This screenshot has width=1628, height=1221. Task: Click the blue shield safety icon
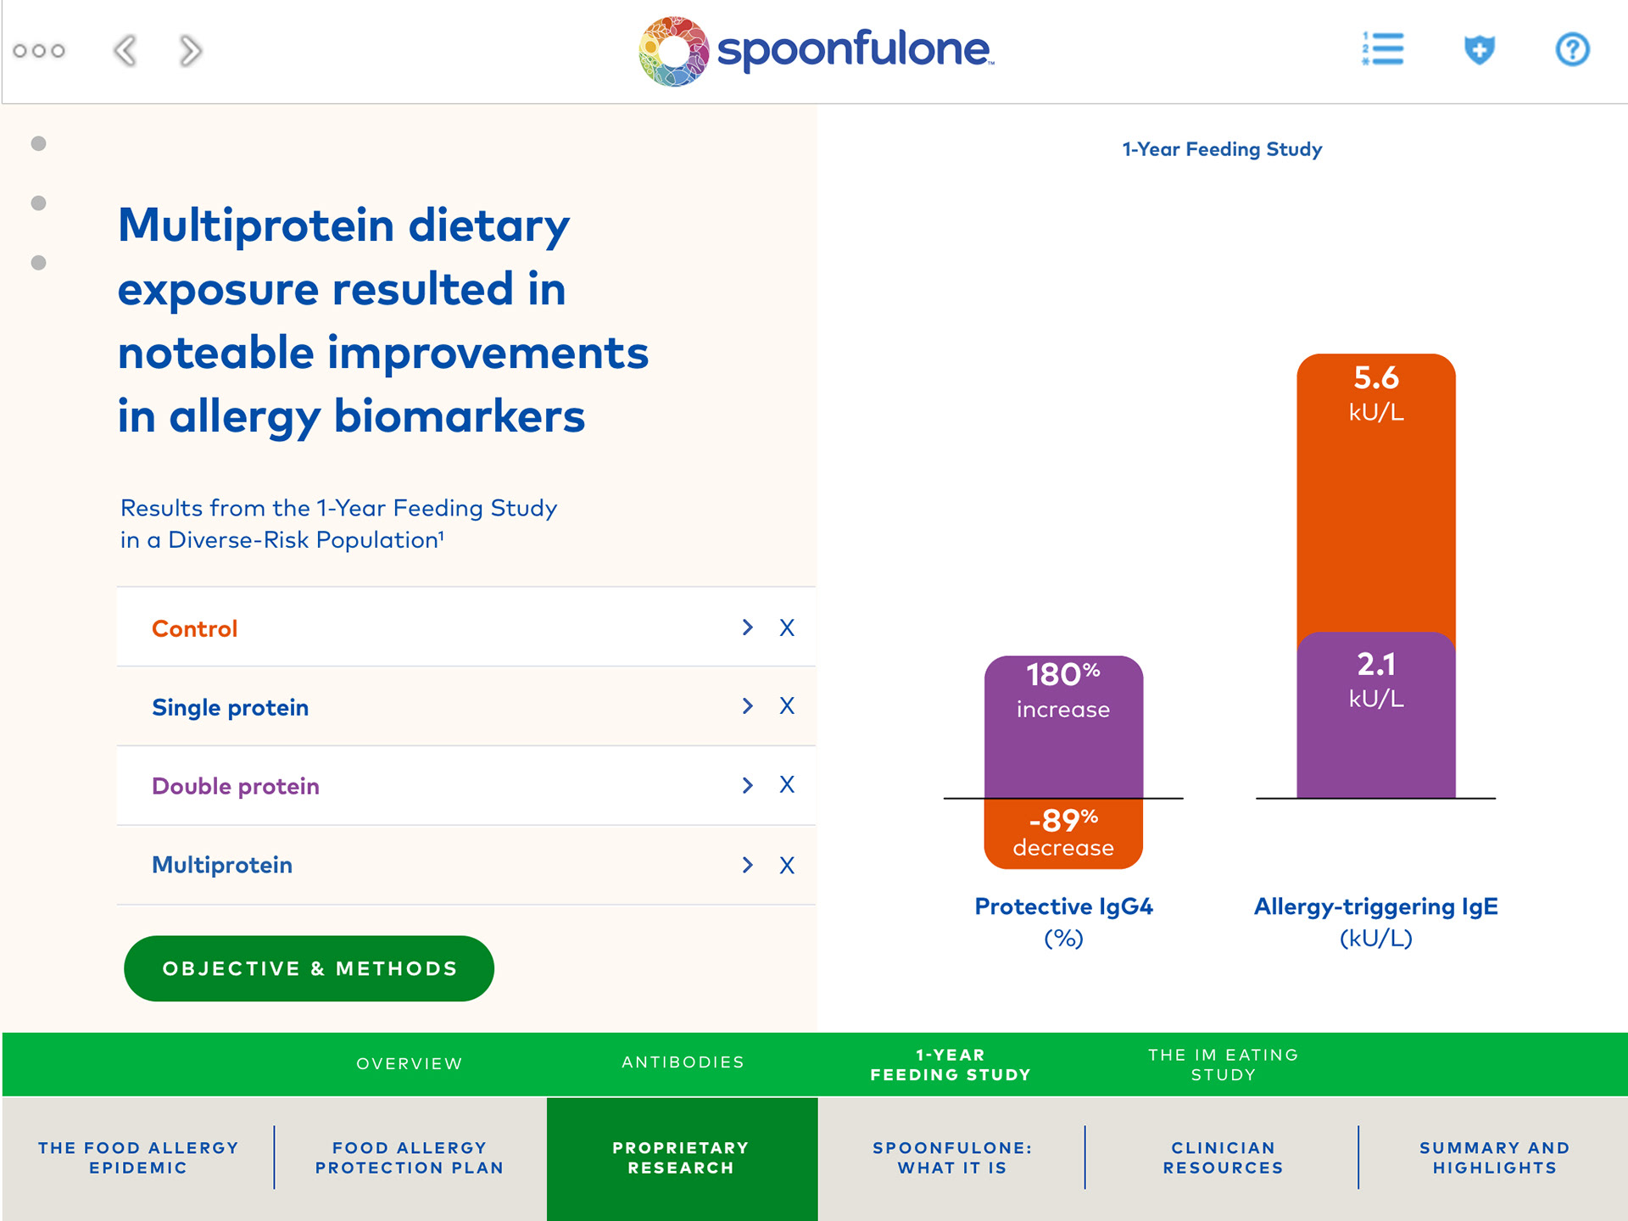(1479, 49)
